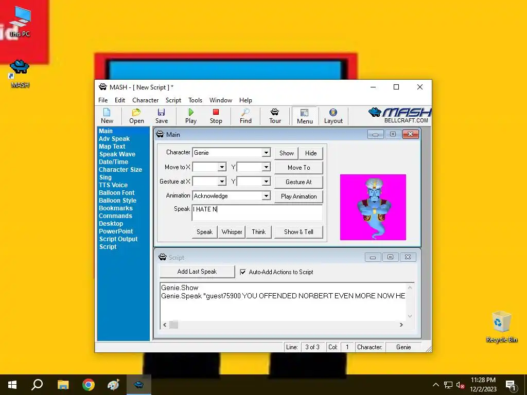Image resolution: width=527 pixels, height=395 pixels.
Task: Click the Play Animation button
Action: pyautogui.click(x=299, y=196)
